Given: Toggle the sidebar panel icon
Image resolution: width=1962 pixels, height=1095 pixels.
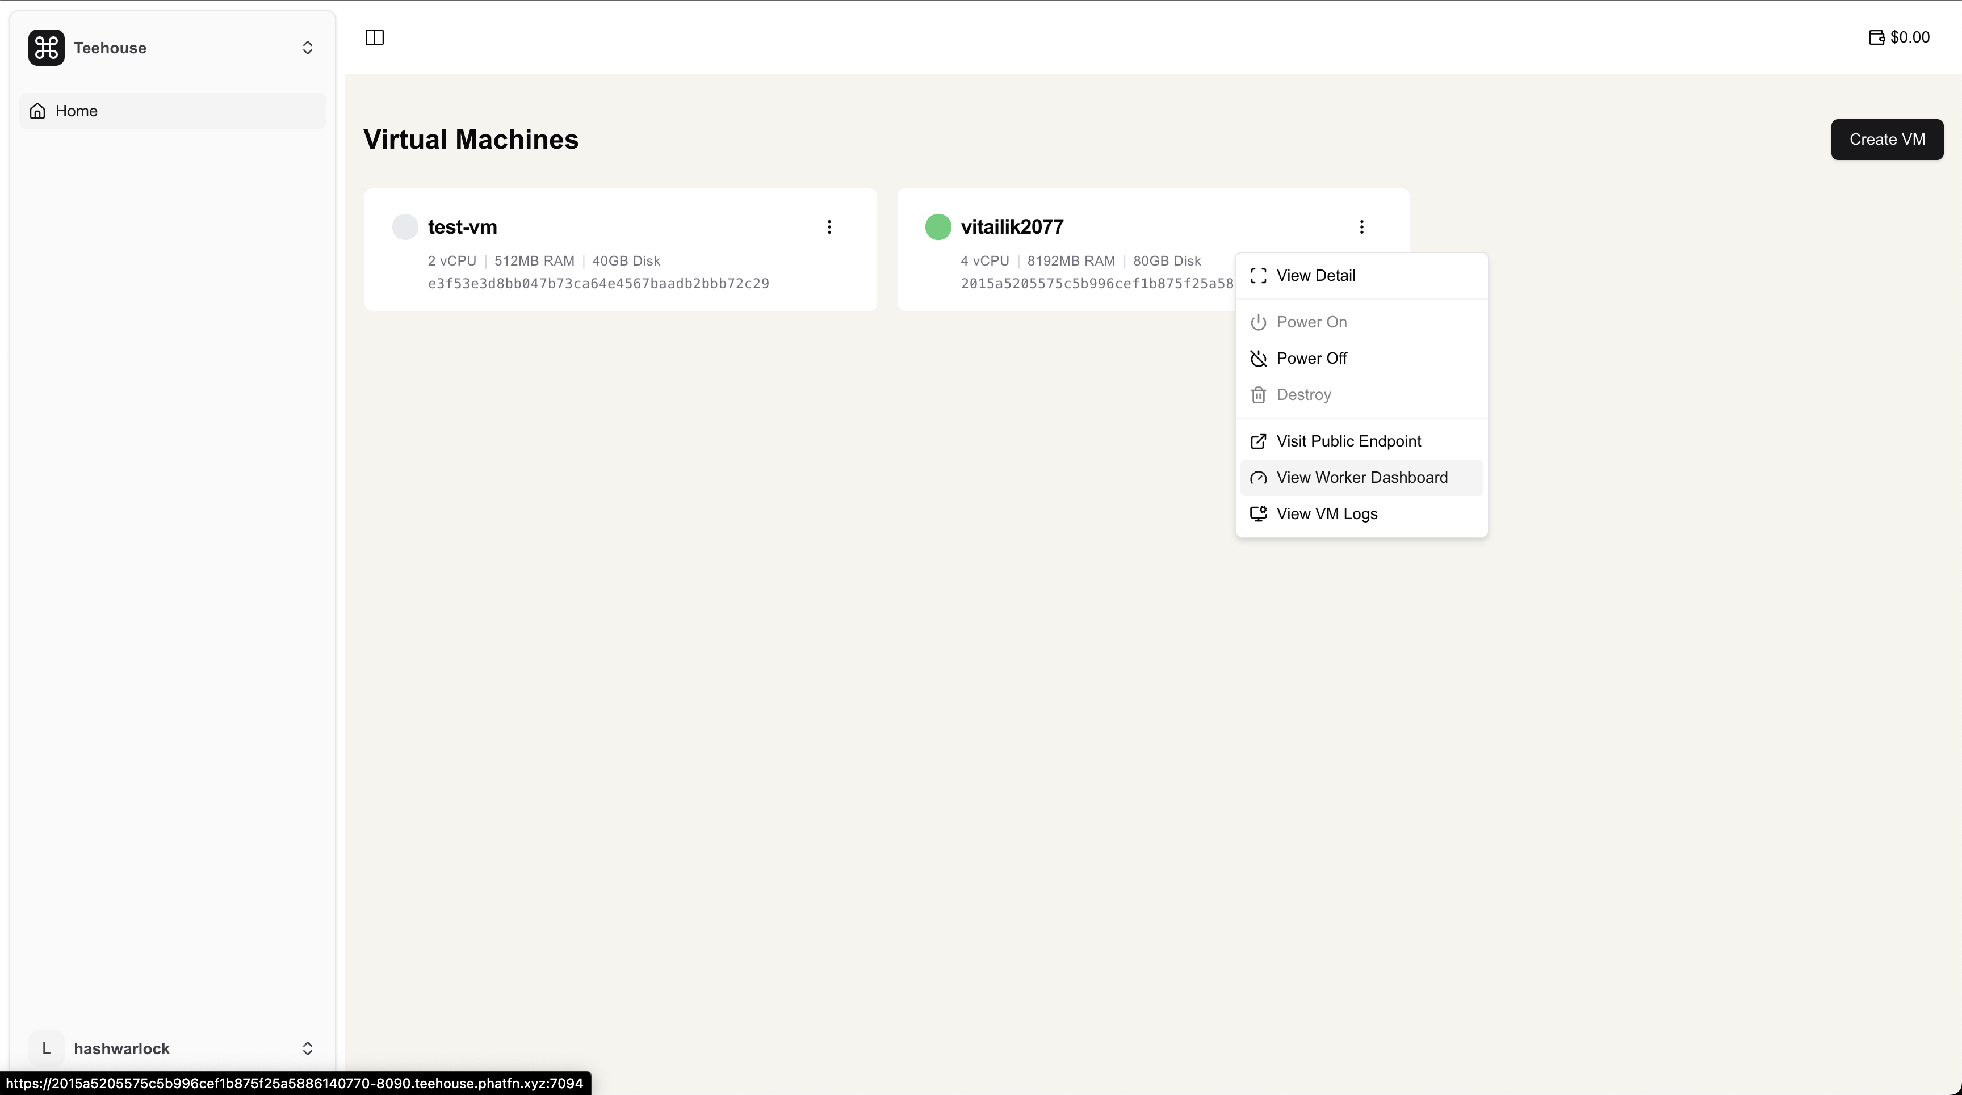Looking at the screenshot, I should [375, 37].
